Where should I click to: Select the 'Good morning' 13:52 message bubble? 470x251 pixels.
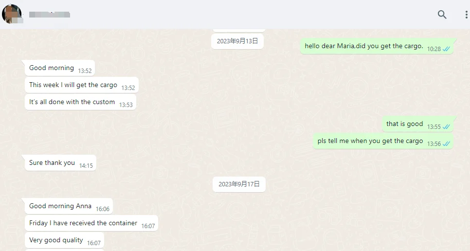tap(60, 68)
